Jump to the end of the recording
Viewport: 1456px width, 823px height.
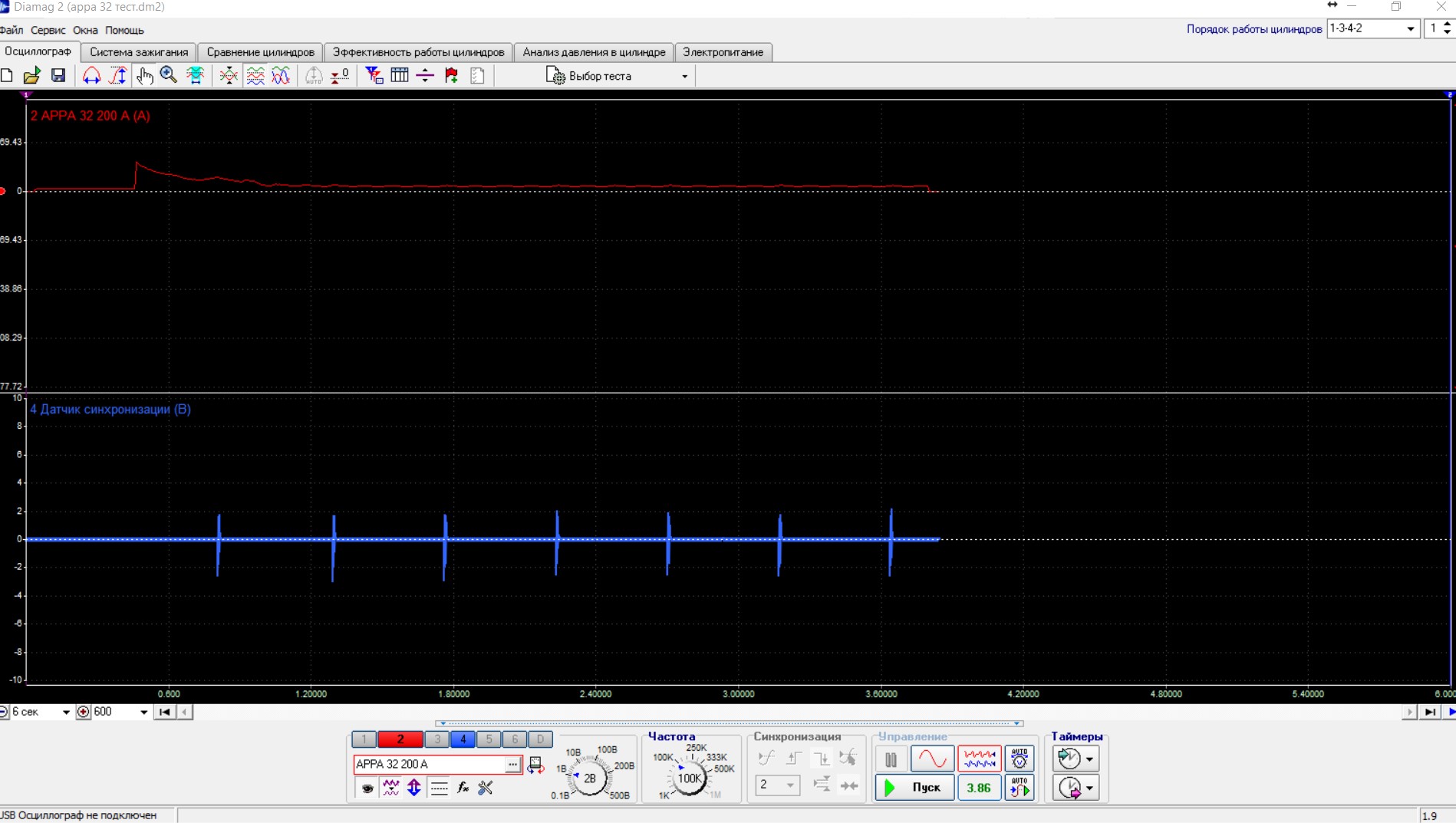[1430, 712]
